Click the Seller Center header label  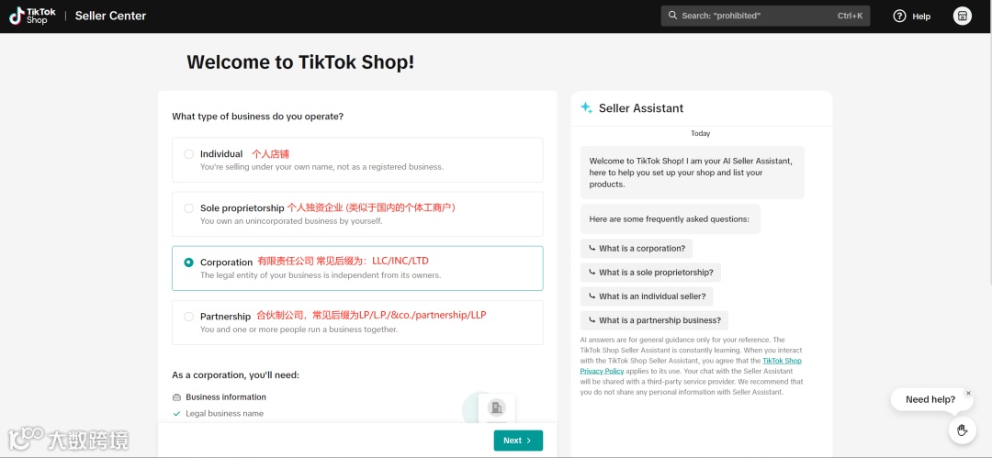[111, 16]
